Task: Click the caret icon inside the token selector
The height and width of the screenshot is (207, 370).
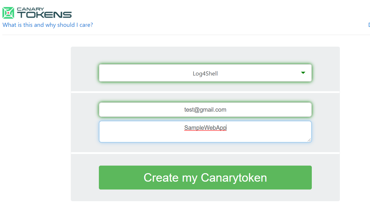Action: pyautogui.click(x=303, y=73)
